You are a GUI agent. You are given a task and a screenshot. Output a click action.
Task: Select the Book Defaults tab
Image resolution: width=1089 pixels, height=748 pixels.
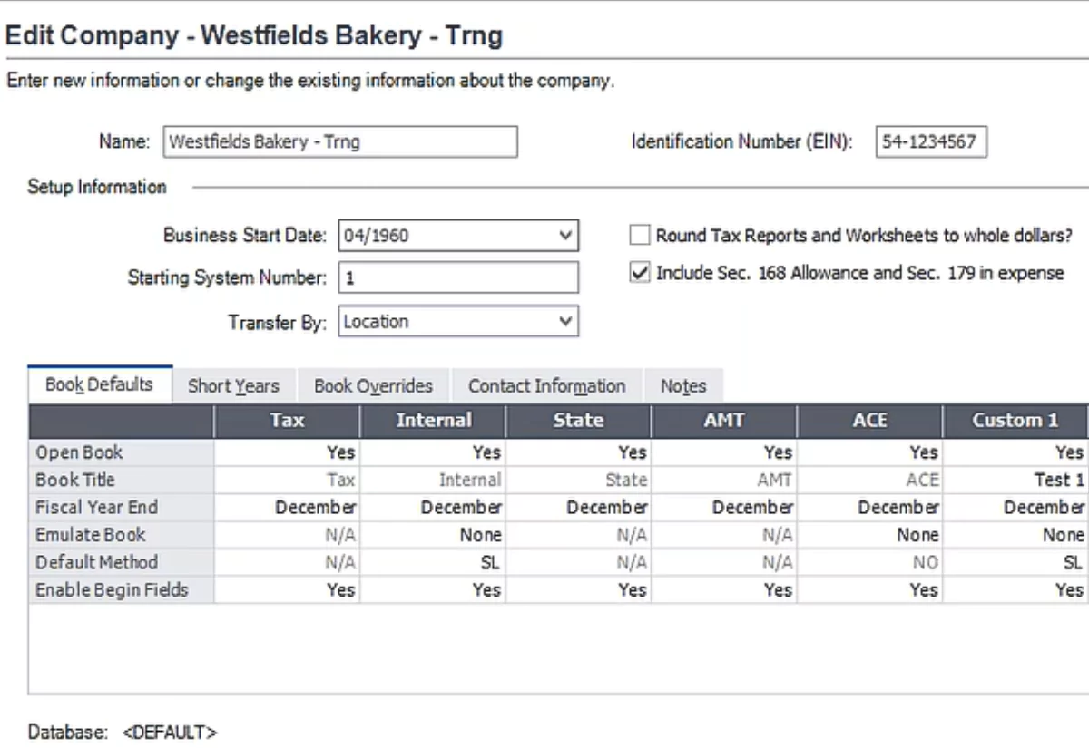[x=99, y=384]
